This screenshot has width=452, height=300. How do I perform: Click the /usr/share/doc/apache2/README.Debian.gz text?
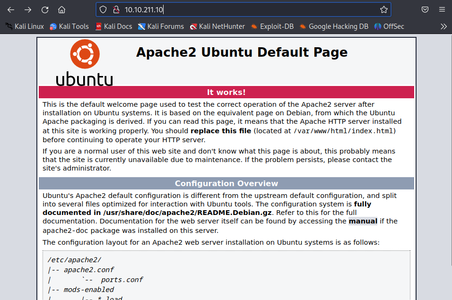click(x=187, y=213)
